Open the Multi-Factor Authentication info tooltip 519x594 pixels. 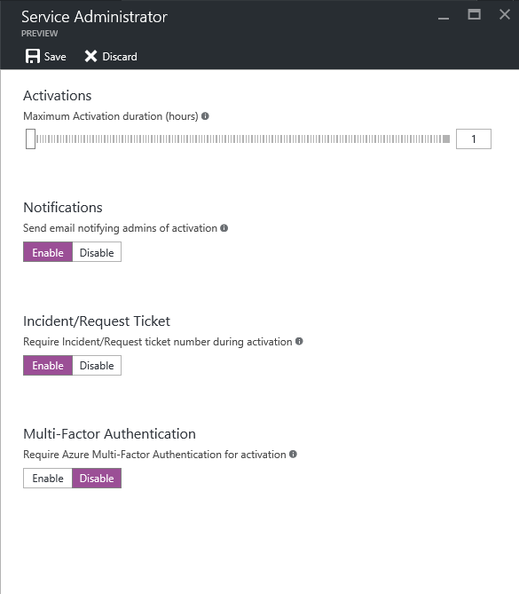pyautogui.click(x=293, y=454)
